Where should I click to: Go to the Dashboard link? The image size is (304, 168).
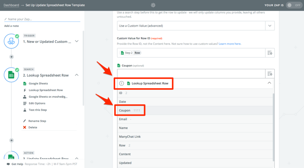[x=11, y=5]
